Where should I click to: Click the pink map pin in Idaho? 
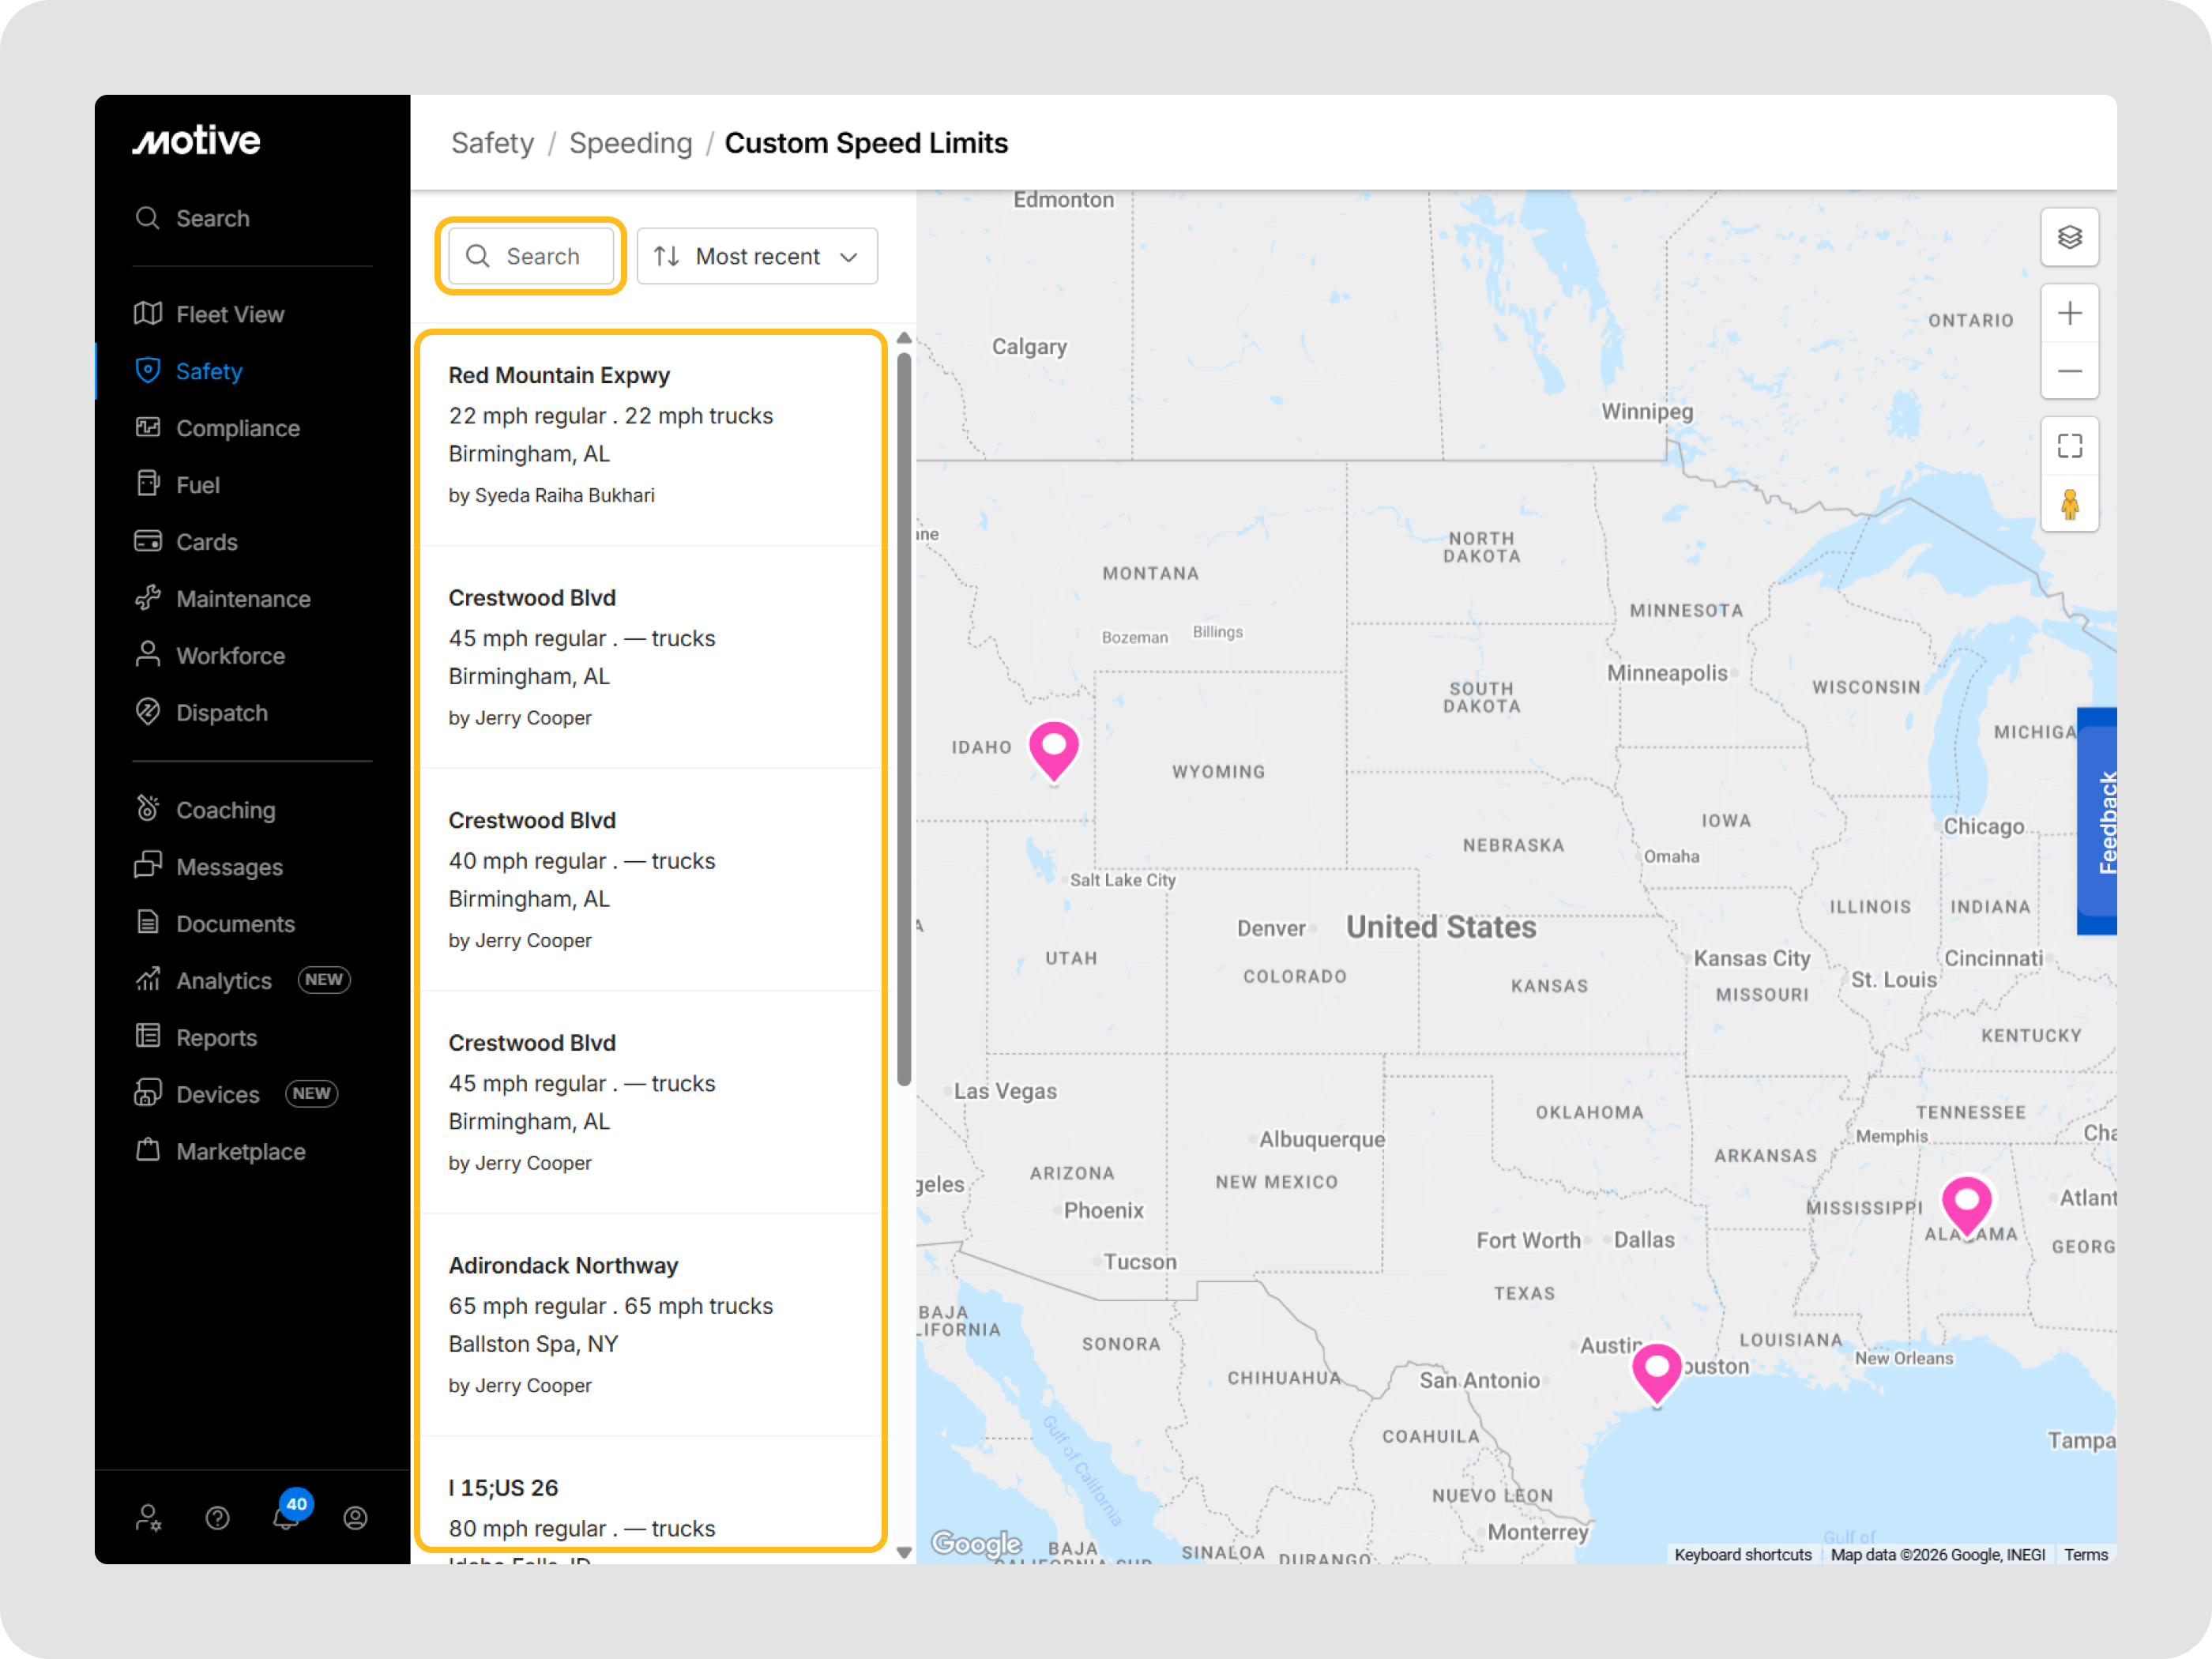(1053, 749)
